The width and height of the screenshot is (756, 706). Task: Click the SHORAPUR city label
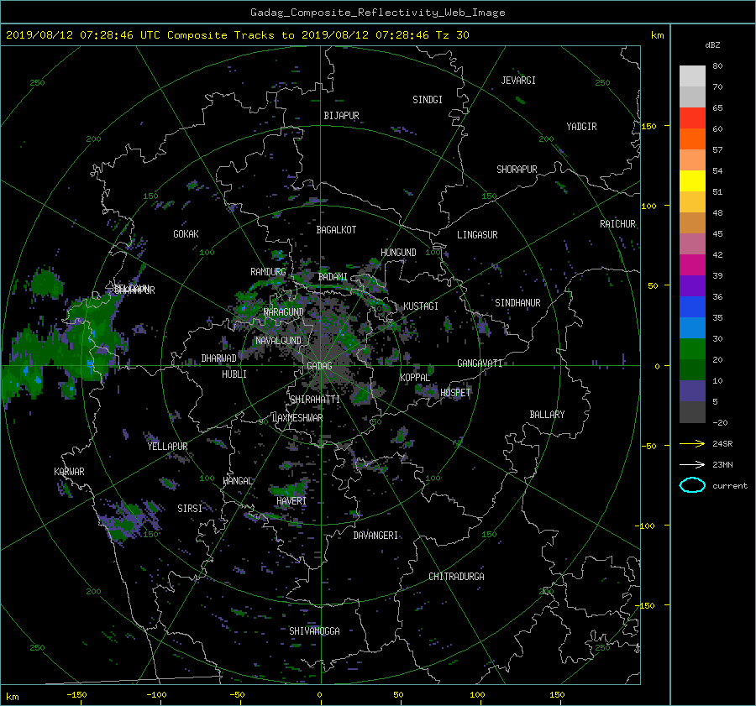pyautogui.click(x=517, y=169)
